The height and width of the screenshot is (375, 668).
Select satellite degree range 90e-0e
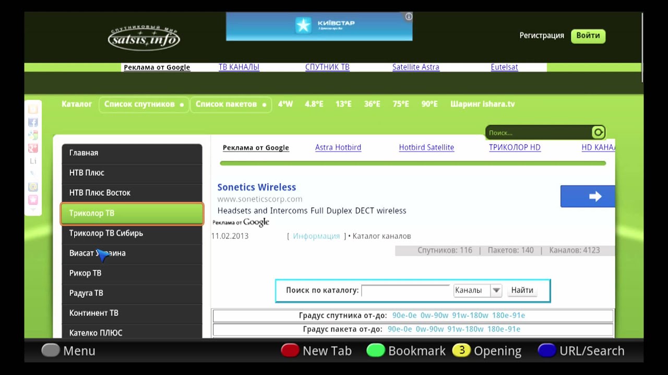404,316
